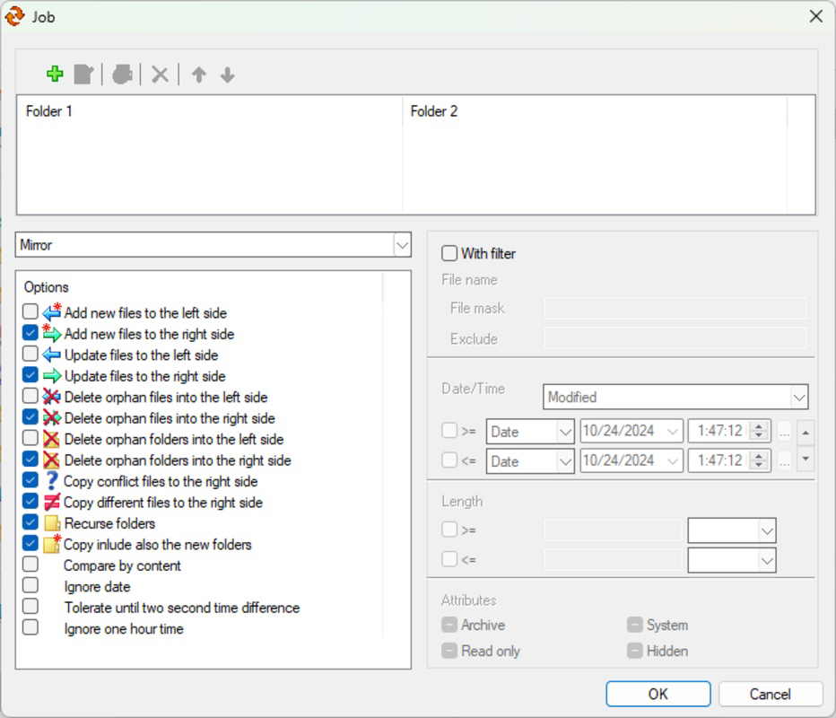Click the ellipsis button in <= date row
This screenshot has height=718, width=836.
pyautogui.click(x=784, y=461)
